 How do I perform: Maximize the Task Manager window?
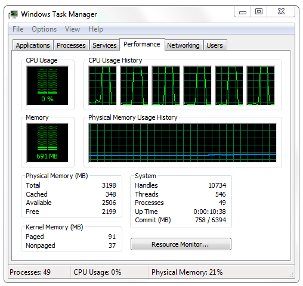[259, 12]
